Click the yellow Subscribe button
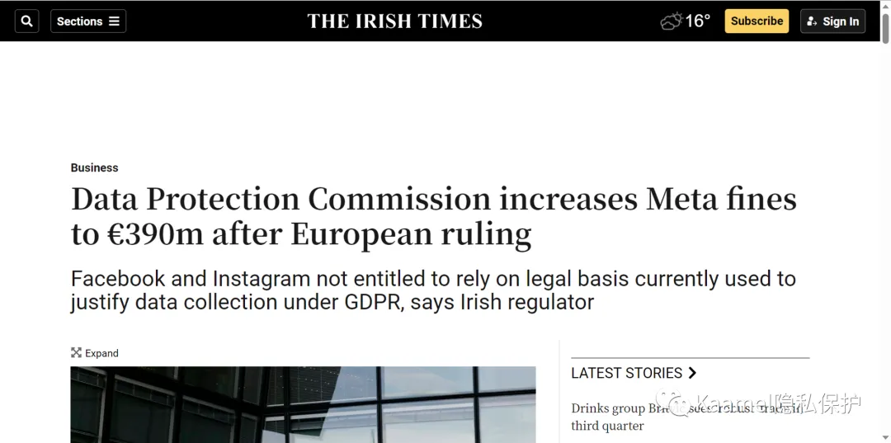Image resolution: width=891 pixels, height=443 pixels. click(757, 21)
